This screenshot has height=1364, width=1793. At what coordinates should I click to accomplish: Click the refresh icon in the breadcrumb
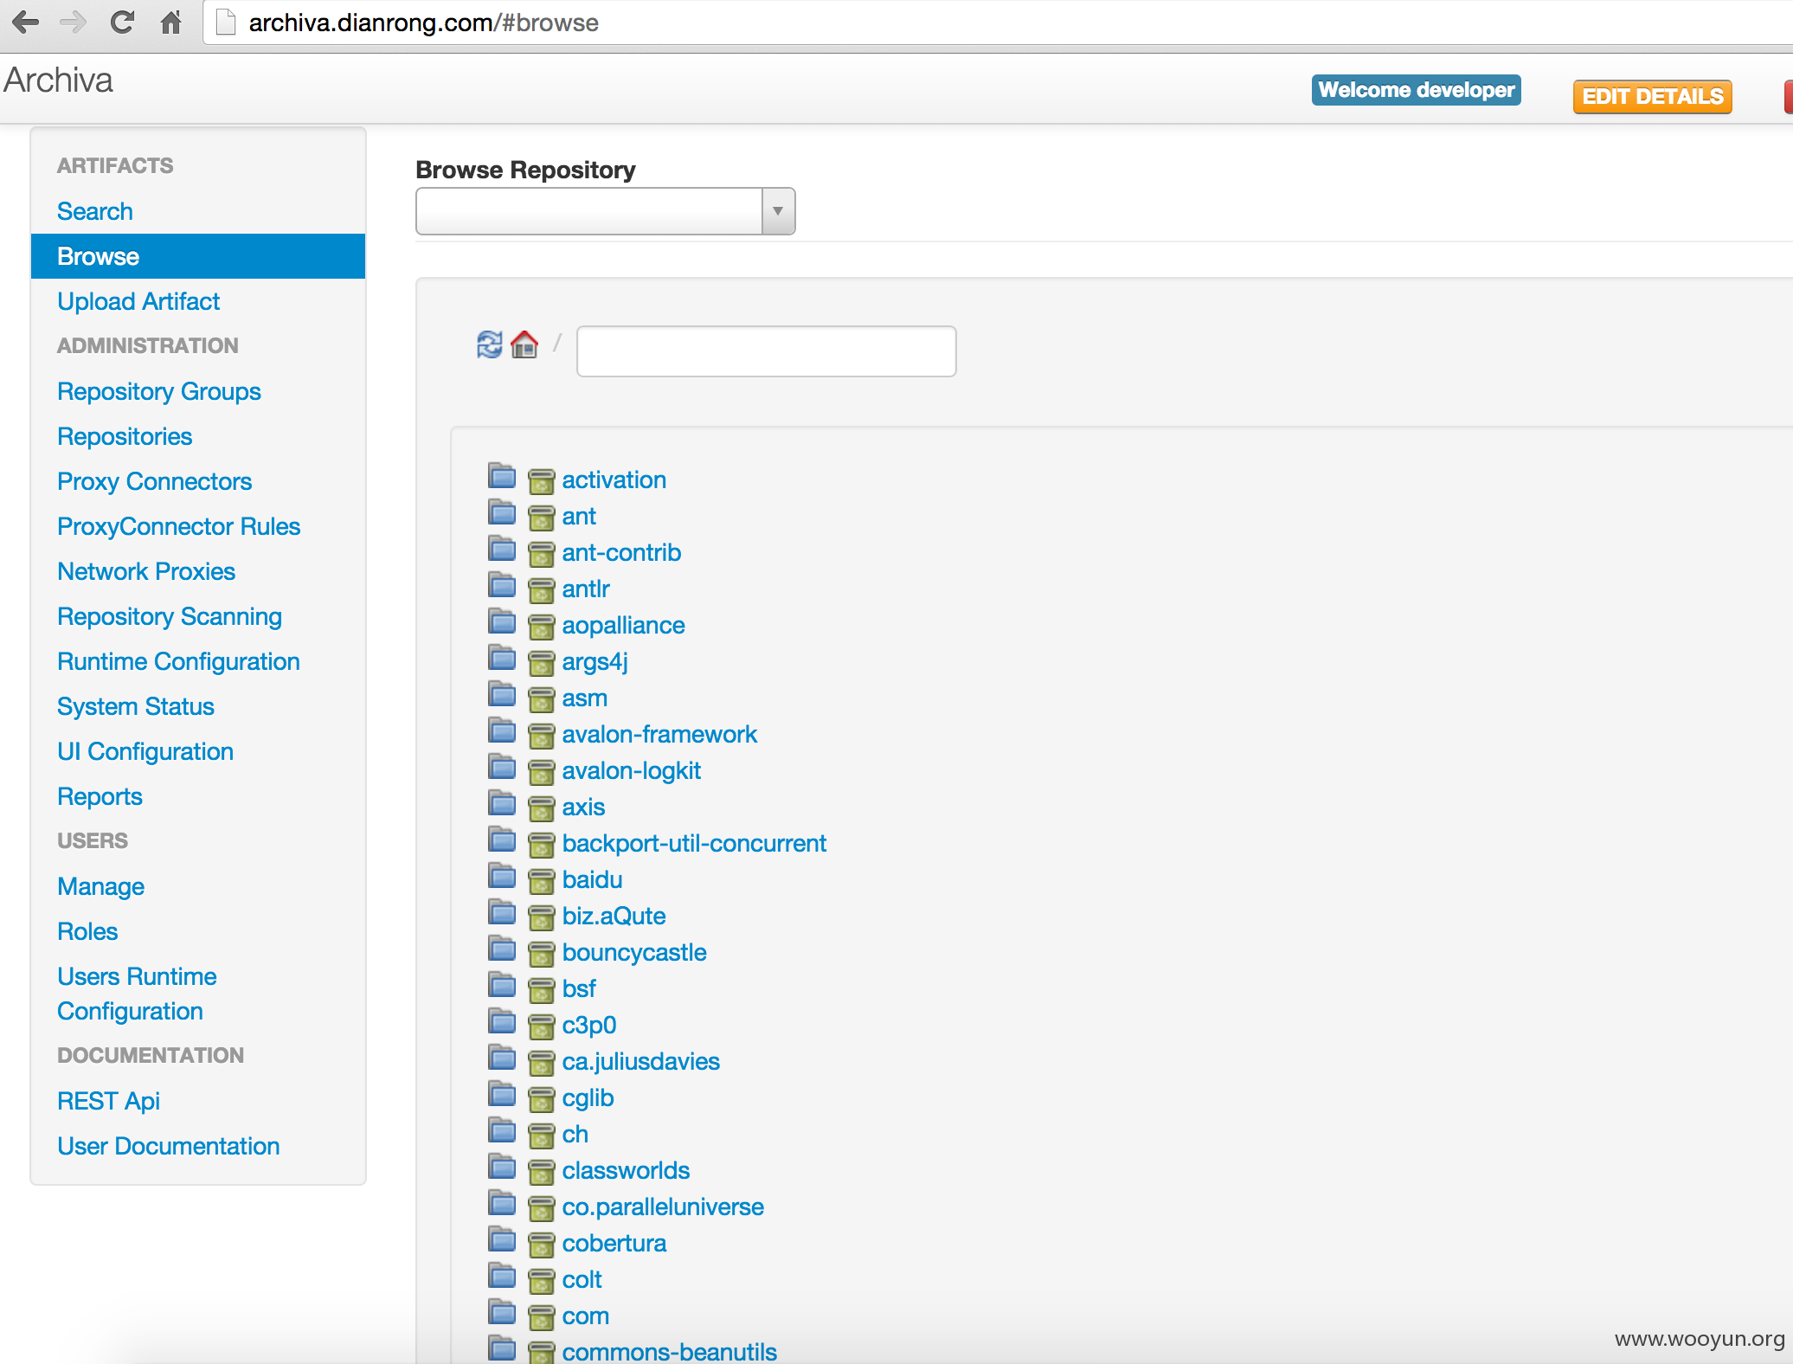tap(490, 344)
